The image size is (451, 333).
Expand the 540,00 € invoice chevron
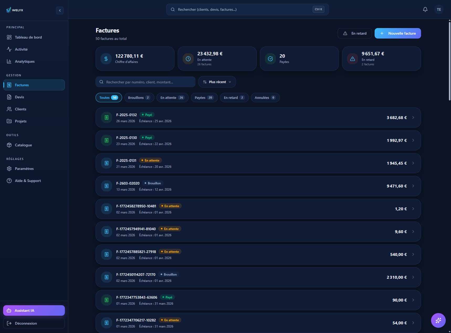point(413,255)
